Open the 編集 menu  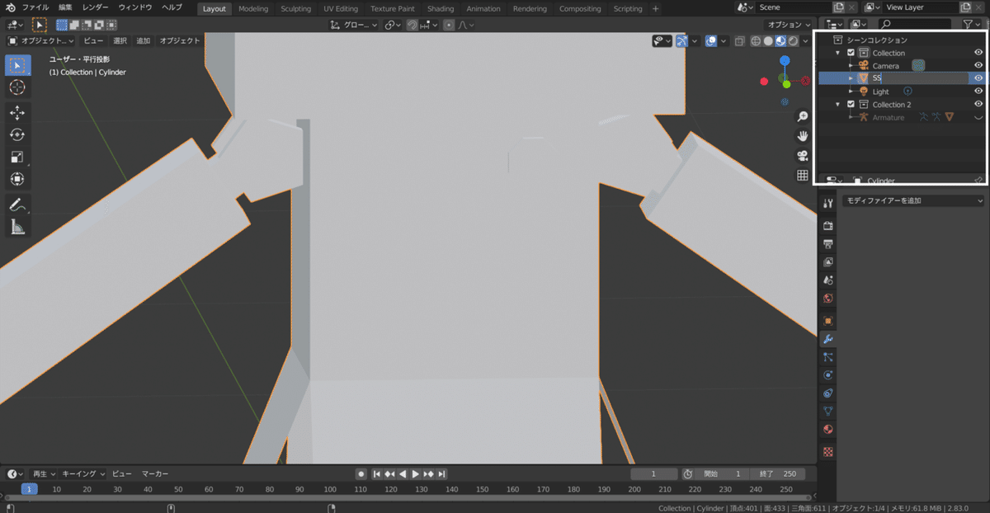[65, 7]
